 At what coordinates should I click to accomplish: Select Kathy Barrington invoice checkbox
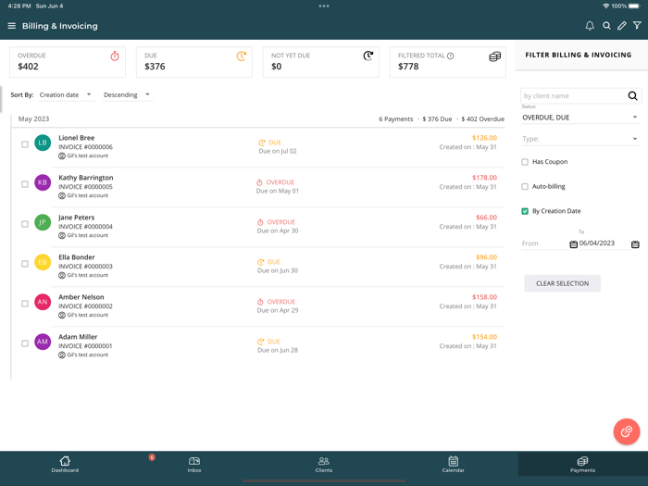coord(25,184)
